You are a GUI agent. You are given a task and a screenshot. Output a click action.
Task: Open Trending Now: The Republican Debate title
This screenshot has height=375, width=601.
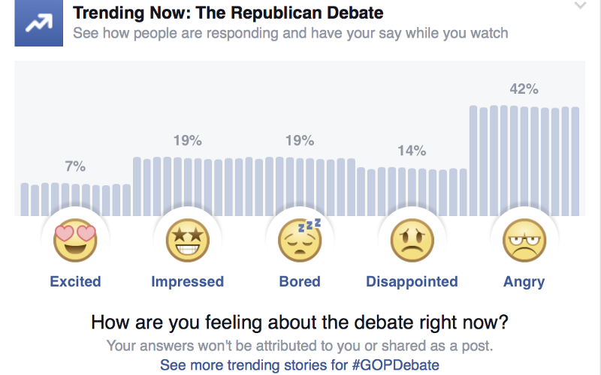228,13
